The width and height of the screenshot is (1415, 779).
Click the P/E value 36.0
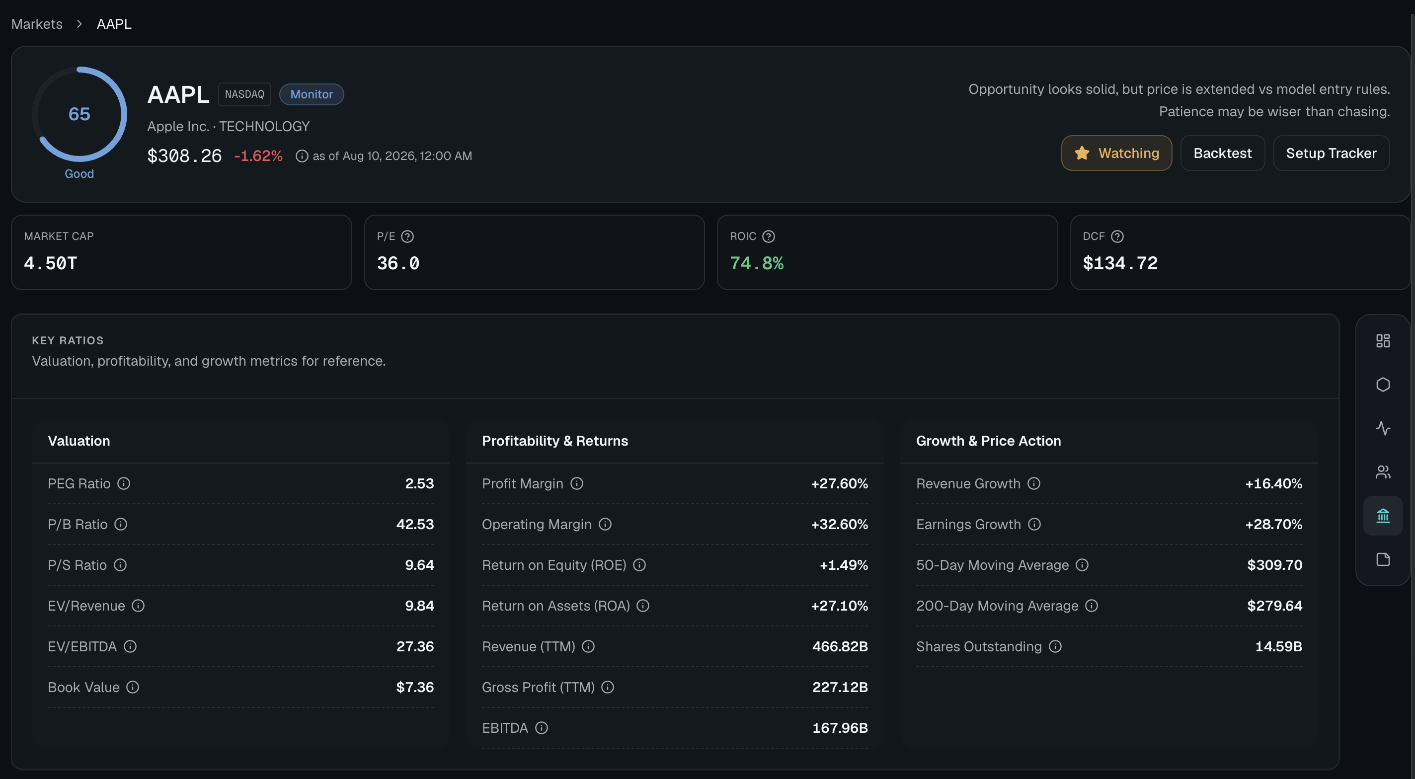coord(397,264)
